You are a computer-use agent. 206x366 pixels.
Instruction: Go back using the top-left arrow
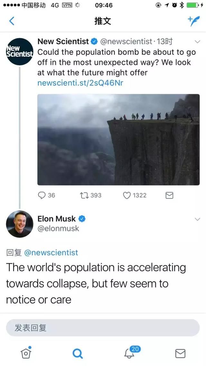pyautogui.click(x=12, y=21)
